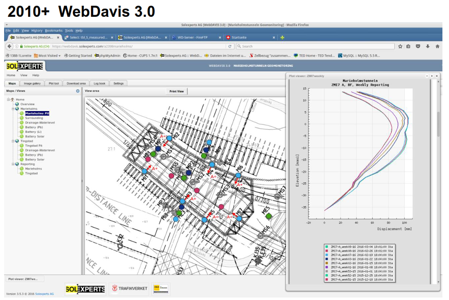Click the Solexperts logo in header

click(x=25, y=66)
